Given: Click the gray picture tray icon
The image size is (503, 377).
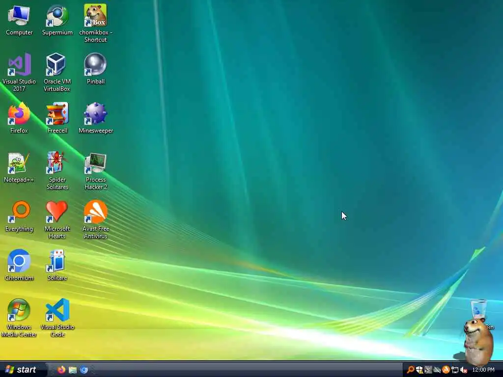Looking at the screenshot, I should click(x=428, y=370).
